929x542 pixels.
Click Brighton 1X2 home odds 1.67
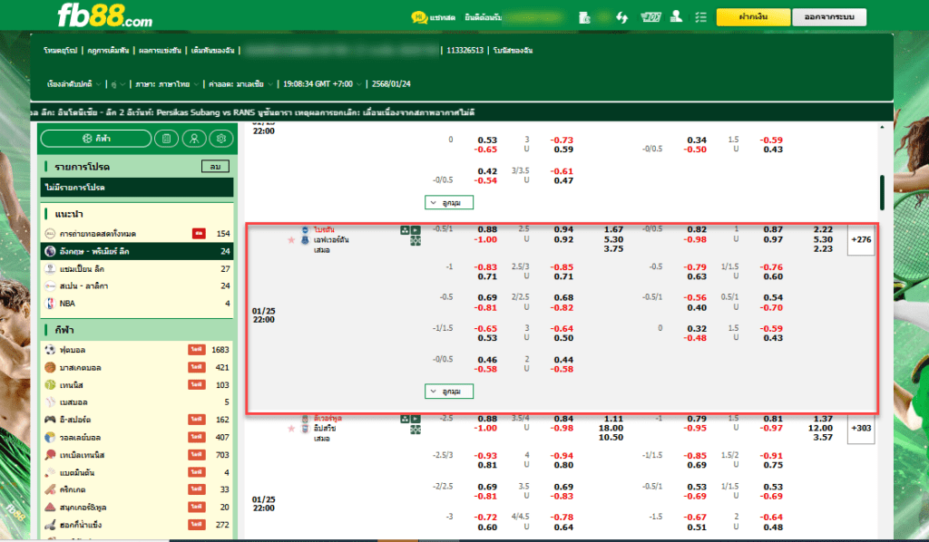point(613,229)
